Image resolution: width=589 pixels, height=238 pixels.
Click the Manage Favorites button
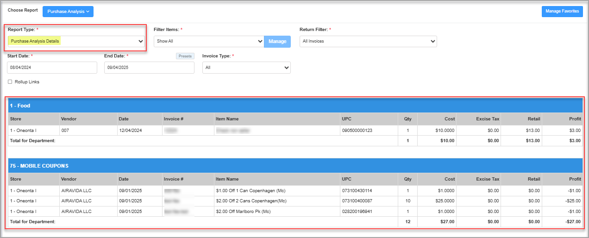562,12
